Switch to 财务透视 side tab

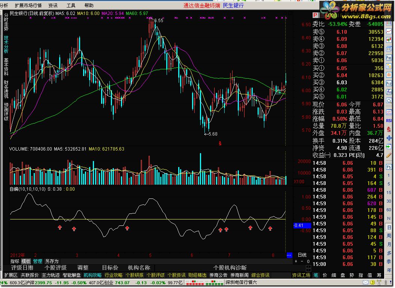tap(6, 89)
